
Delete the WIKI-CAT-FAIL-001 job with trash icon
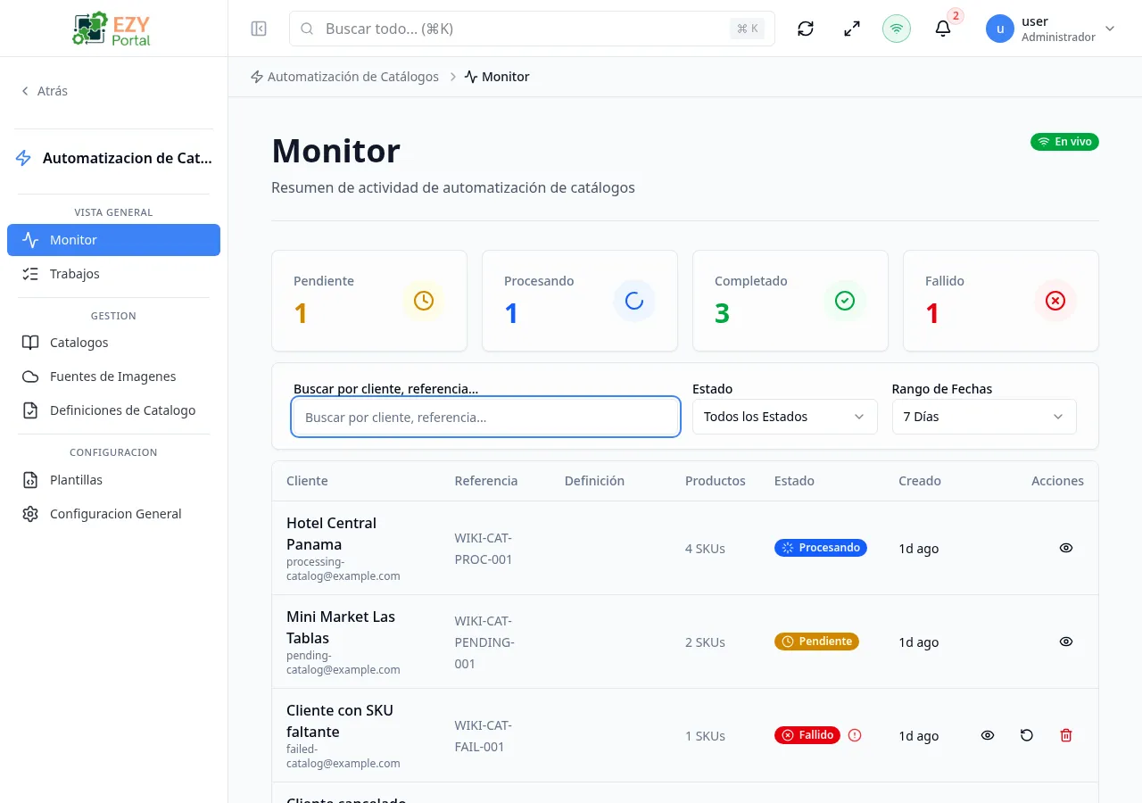click(x=1066, y=735)
